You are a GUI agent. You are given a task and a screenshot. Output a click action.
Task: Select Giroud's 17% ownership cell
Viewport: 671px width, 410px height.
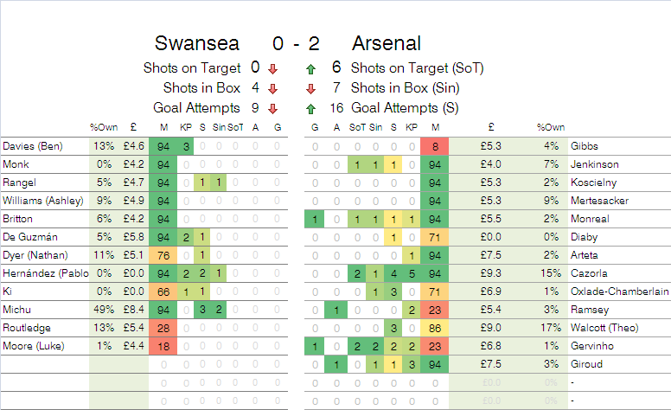click(x=548, y=329)
